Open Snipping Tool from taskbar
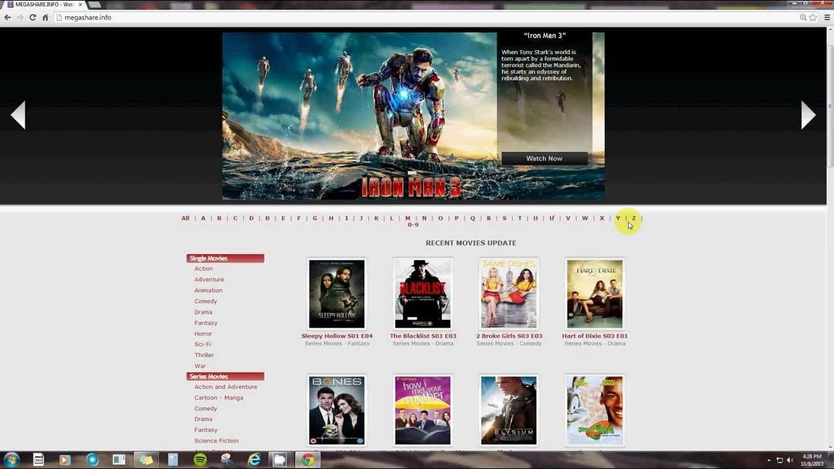Image resolution: width=834 pixels, height=469 pixels. pyautogui.click(x=226, y=461)
